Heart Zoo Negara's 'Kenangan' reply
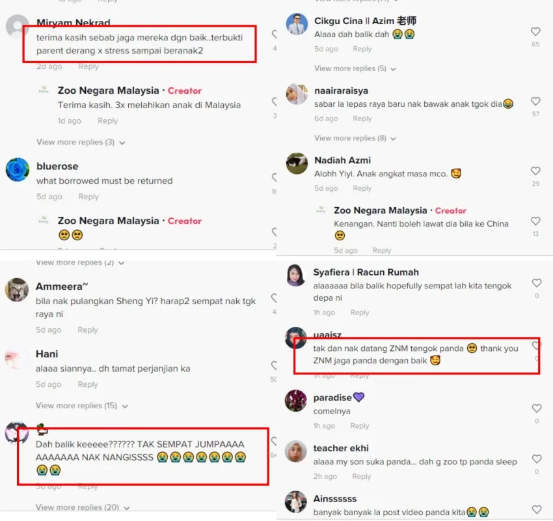 [535, 221]
